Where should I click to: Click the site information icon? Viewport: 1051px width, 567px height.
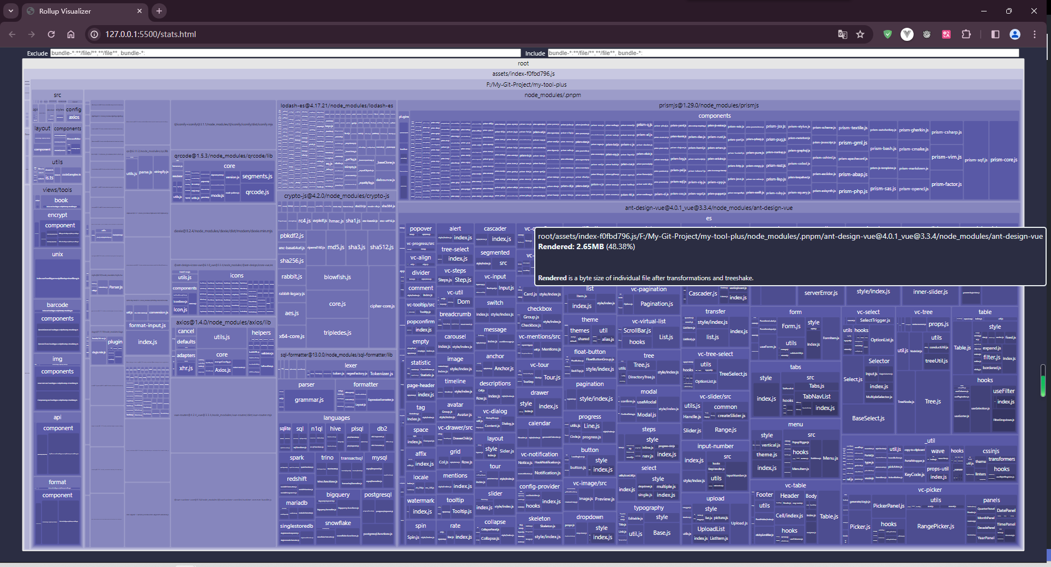tap(94, 34)
